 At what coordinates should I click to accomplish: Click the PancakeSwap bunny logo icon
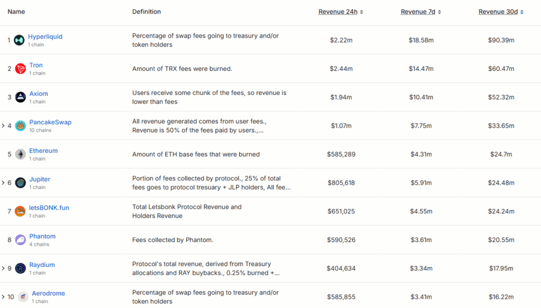(x=20, y=126)
